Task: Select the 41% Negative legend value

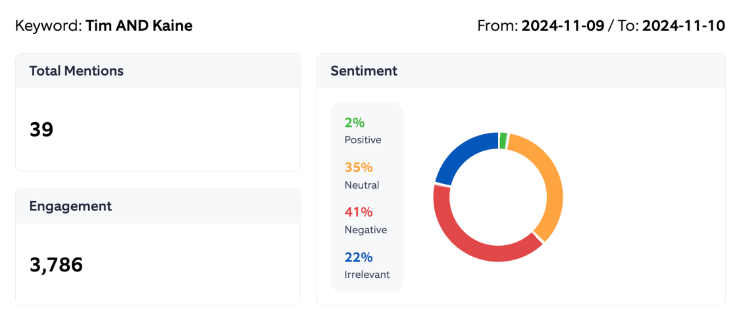Action: coord(359,212)
